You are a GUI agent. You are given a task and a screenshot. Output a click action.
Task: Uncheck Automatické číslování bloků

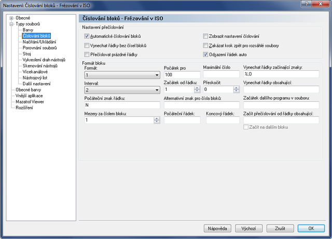pos(87,36)
